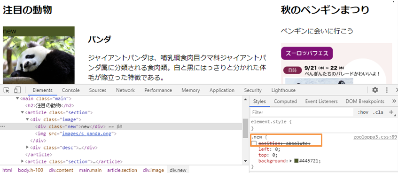Switch to DOM Breakpoints pane tab
This screenshot has height=173, width=398.
click(x=365, y=102)
